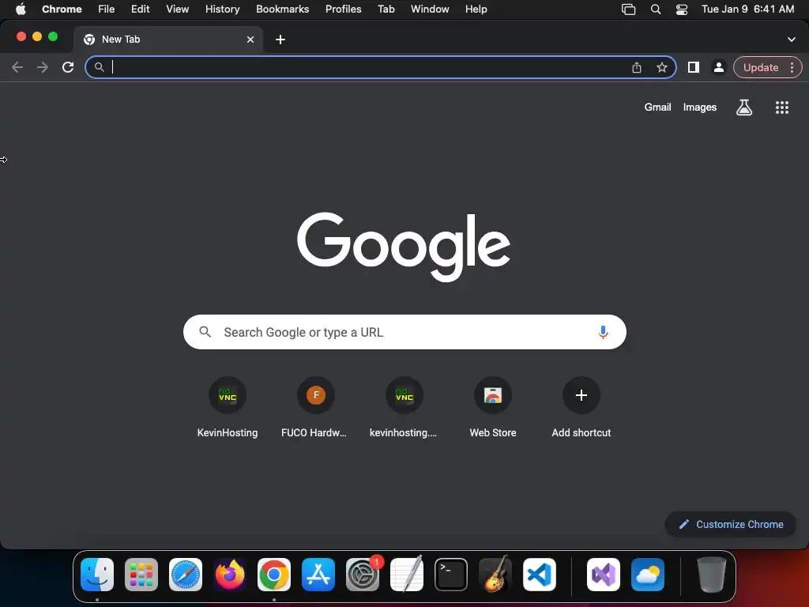
Task: Open the Edit menu
Action: tap(140, 9)
